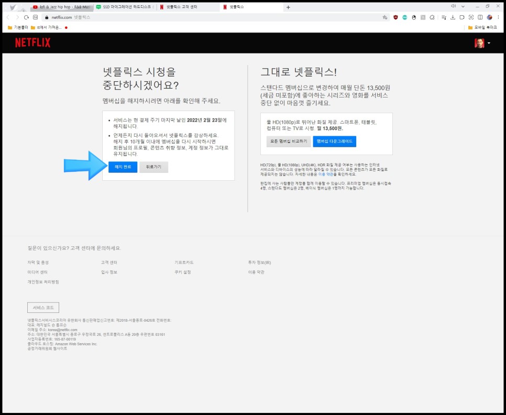Click the video capture toolbar icon
Image resolution: width=506 pixels, height=415 pixels.
[462, 17]
